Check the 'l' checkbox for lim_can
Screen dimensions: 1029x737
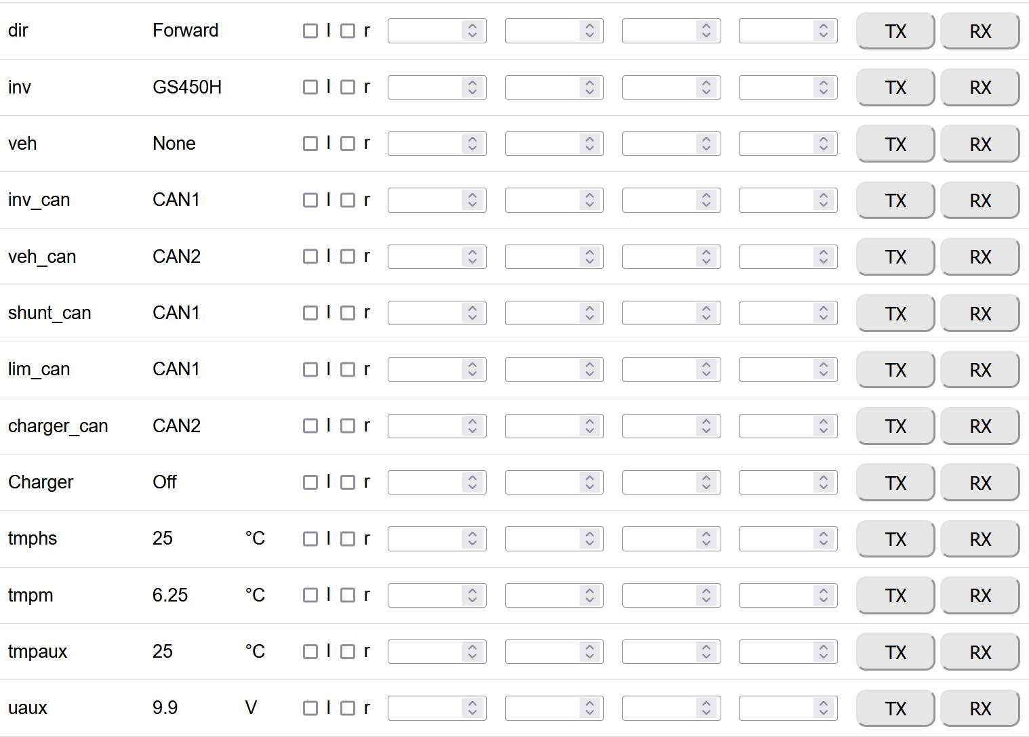[x=310, y=369]
